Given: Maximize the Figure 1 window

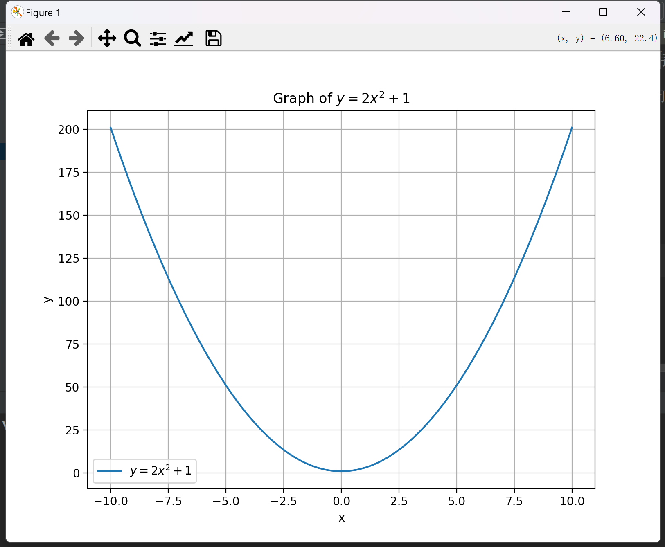Looking at the screenshot, I should pos(603,12).
